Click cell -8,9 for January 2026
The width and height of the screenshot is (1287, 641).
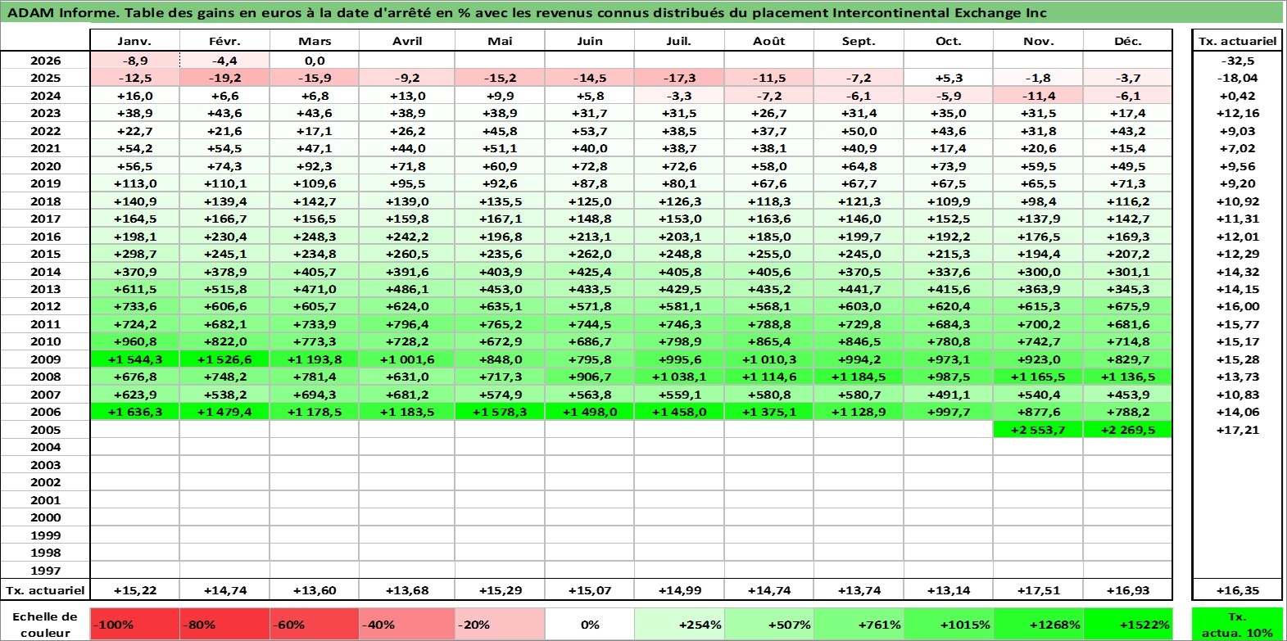[134, 61]
